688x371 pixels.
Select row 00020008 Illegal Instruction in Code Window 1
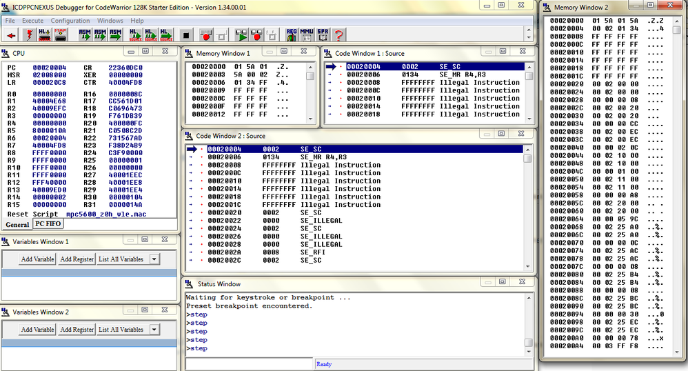[x=424, y=83]
